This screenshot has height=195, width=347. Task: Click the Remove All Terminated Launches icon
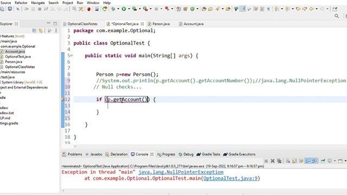click(x=279, y=161)
